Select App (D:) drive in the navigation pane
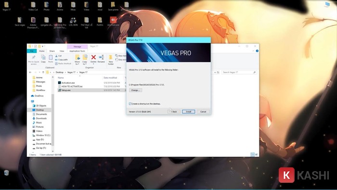The width and height of the screenshot is (337, 190). click(40, 139)
